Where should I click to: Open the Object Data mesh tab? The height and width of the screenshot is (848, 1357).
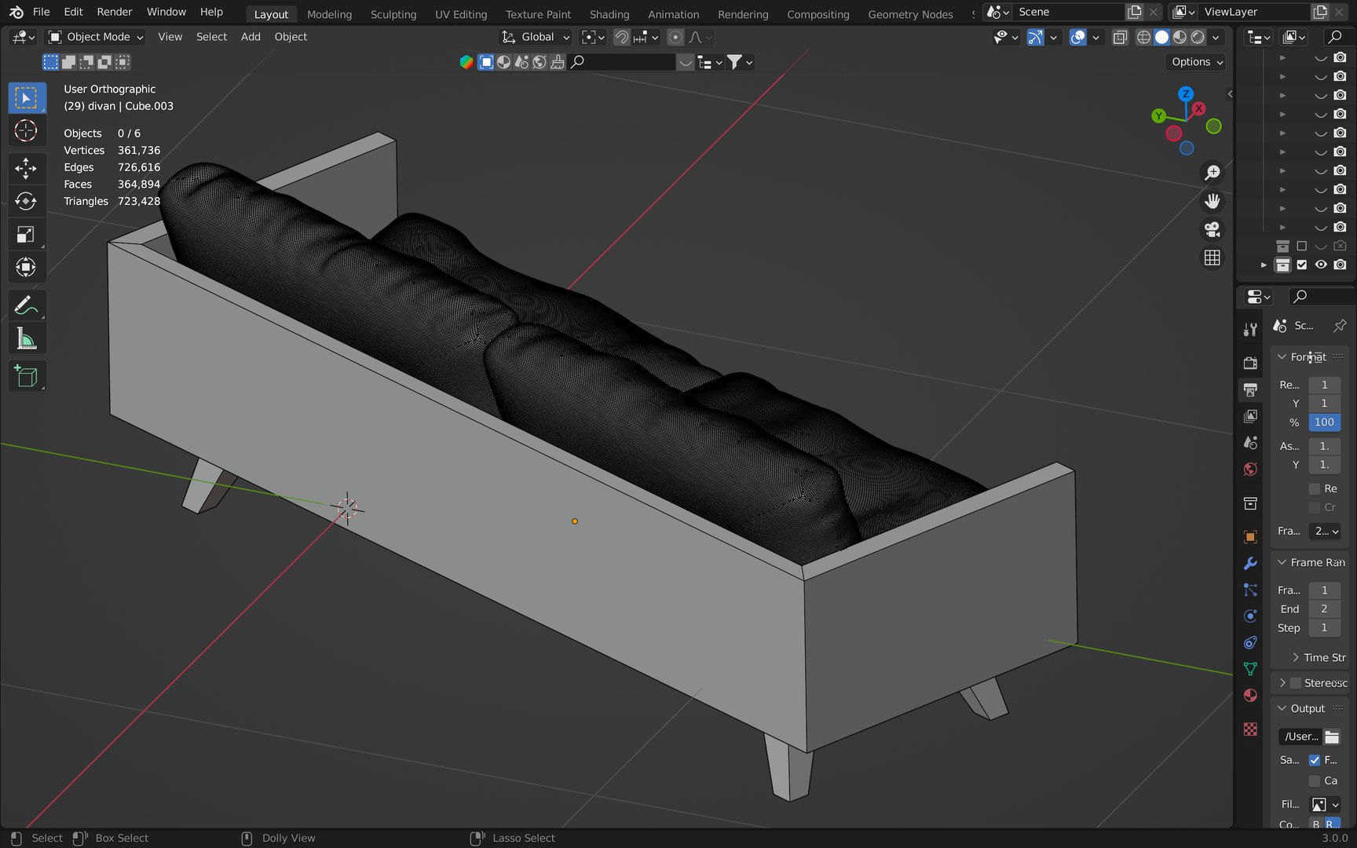(1250, 669)
